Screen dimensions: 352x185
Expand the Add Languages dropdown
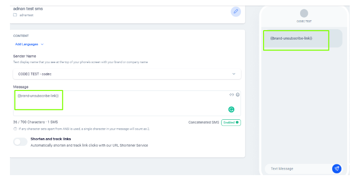(x=29, y=44)
